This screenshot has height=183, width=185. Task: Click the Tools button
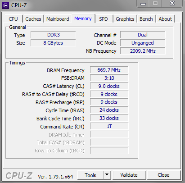coord(90,175)
